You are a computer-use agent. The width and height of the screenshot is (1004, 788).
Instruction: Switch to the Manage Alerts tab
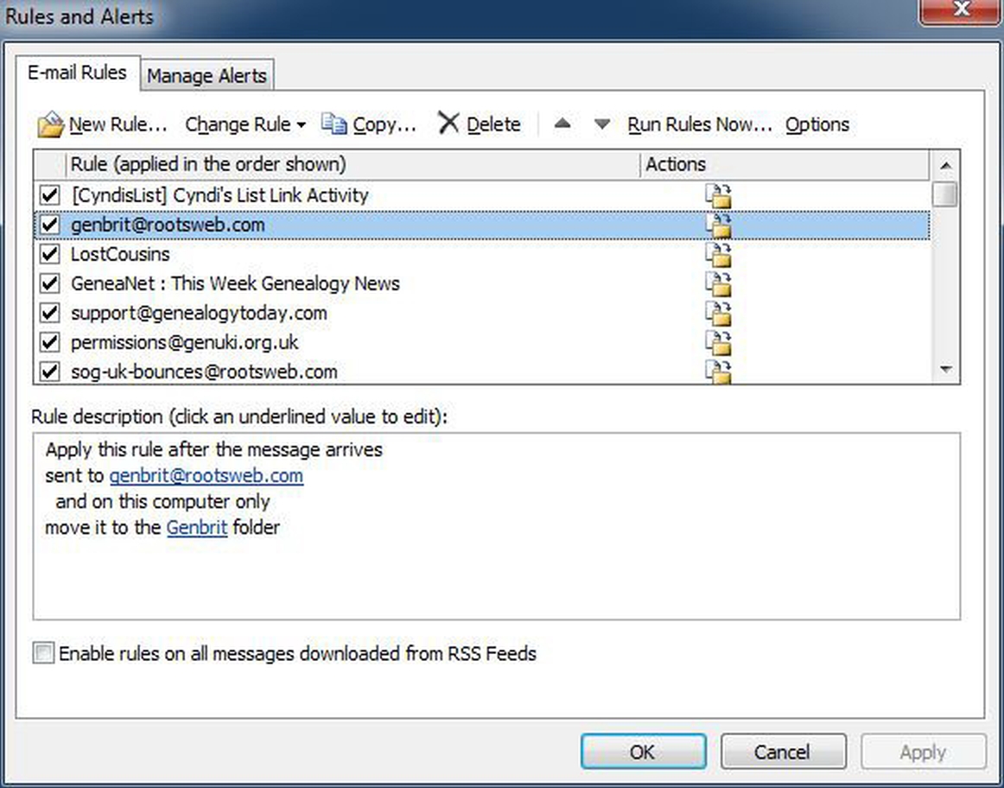pos(207,75)
